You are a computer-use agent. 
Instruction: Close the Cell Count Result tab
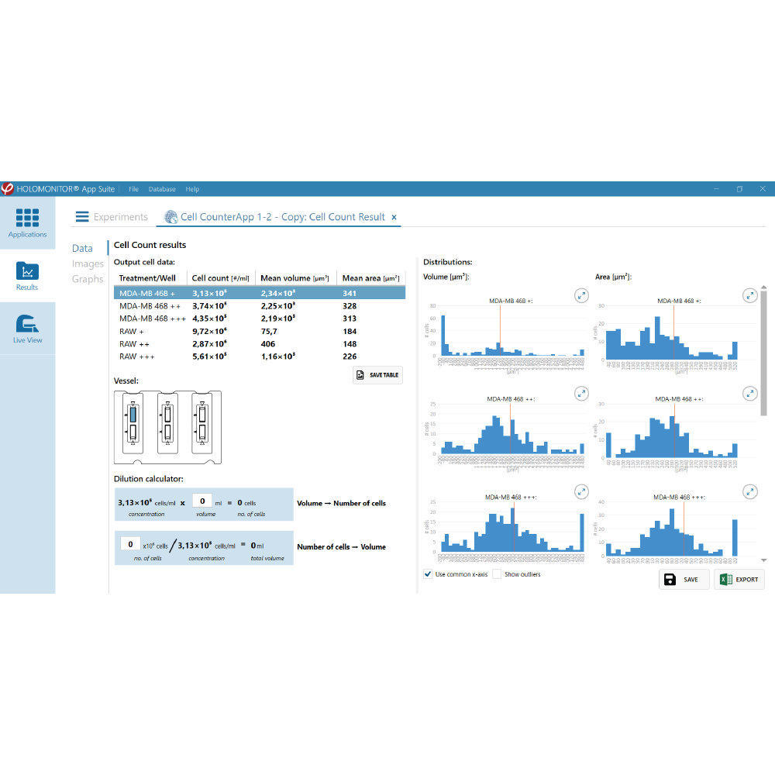point(394,218)
